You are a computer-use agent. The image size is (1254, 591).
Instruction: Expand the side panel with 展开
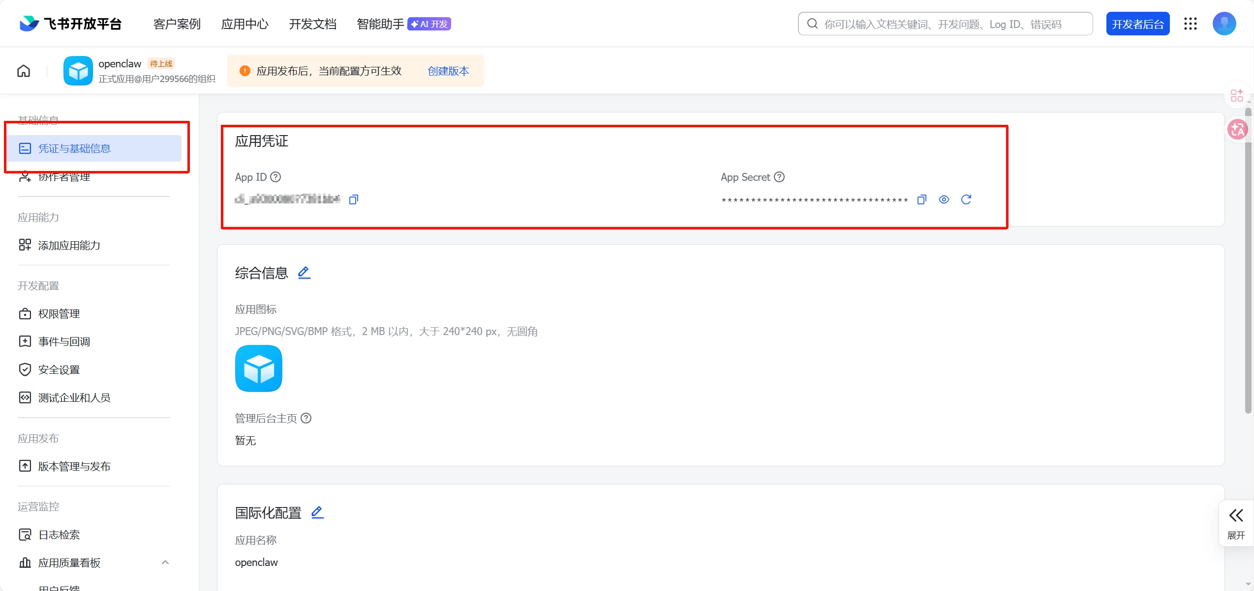[x=1236, y=523]
